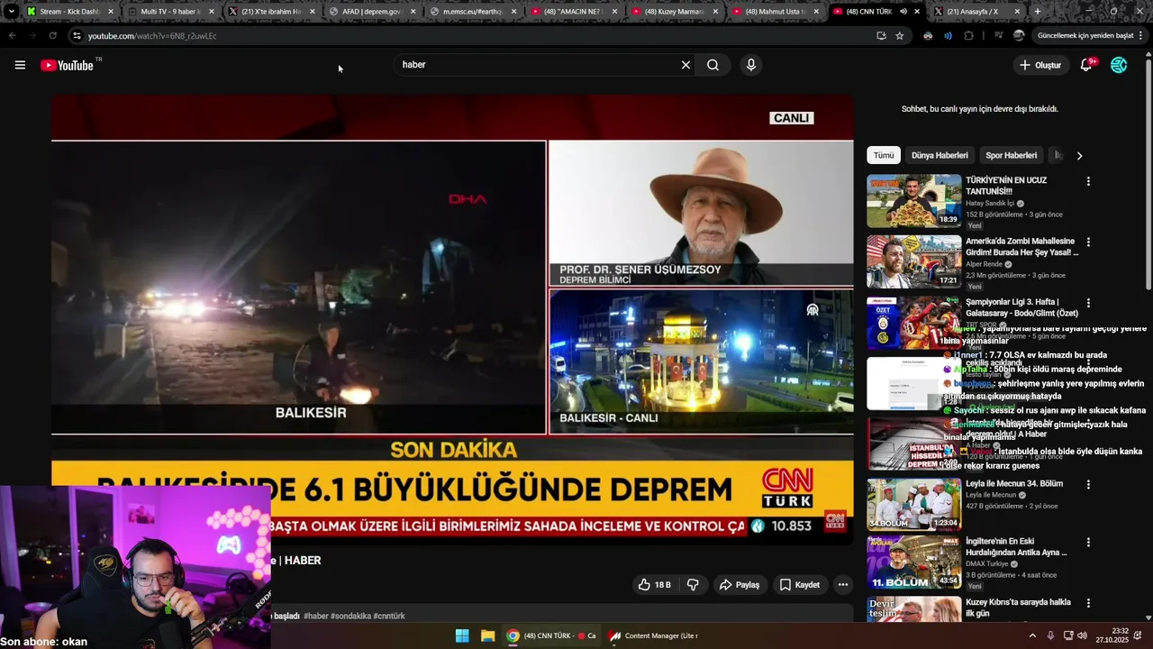1153x649 pixels.
Task: Switch to the Kuzey Marmara YouTube tab
Action: pos(673,11)
